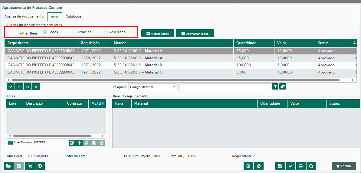The image size is (361, 173).
Task: Move item to bottom with double-down chevron
Action: (x=36, y=87)
